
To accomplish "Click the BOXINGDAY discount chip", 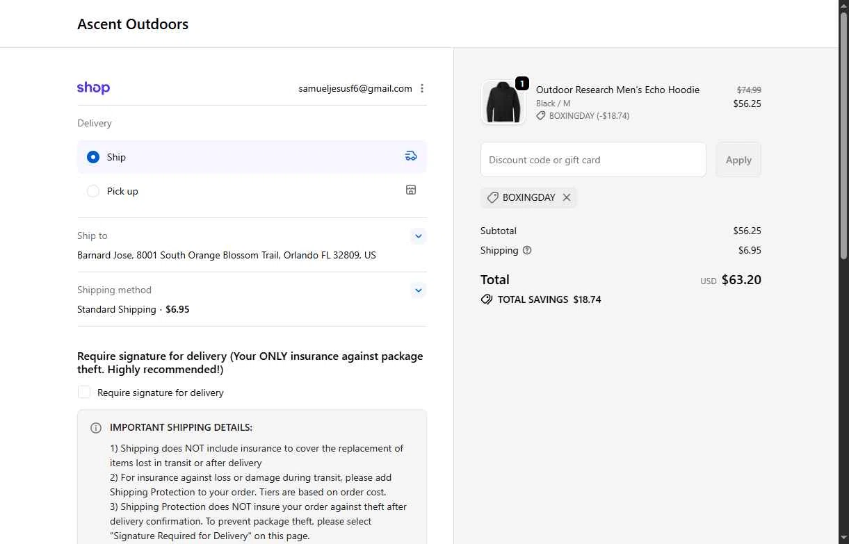I will [528, 197].
